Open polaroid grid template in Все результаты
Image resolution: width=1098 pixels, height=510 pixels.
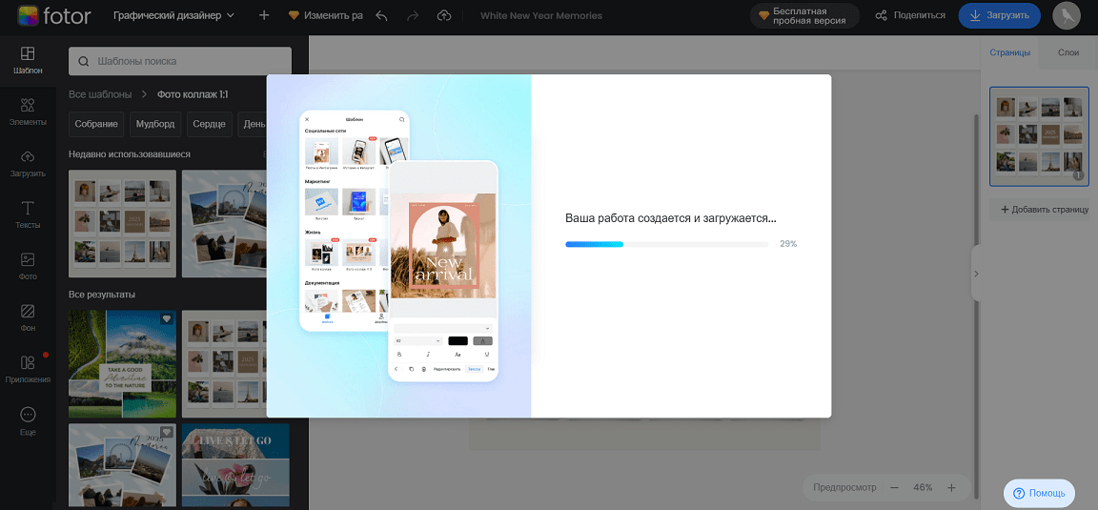coord(224,364)
